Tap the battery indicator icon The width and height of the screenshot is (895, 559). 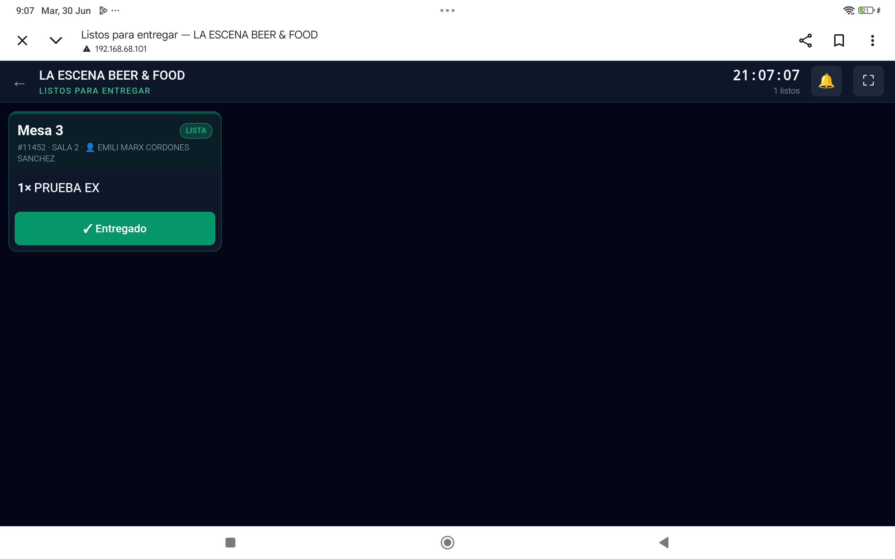(x=866, y=10)
